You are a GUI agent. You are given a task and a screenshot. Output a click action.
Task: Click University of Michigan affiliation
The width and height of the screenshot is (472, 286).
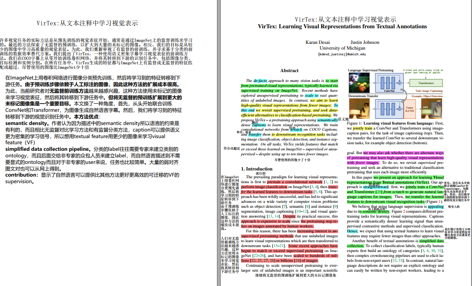(342, 48)
